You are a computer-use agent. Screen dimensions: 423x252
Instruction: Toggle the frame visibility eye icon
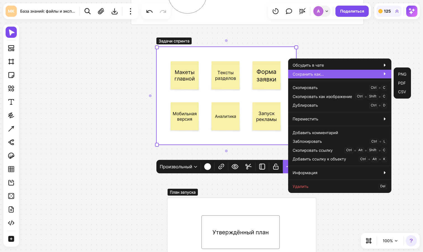pos(235,167)
